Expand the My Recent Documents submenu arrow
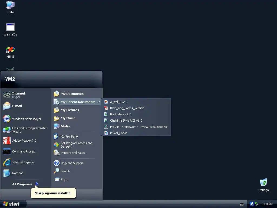The image size is (277, 208). click(x=99, y=102)
